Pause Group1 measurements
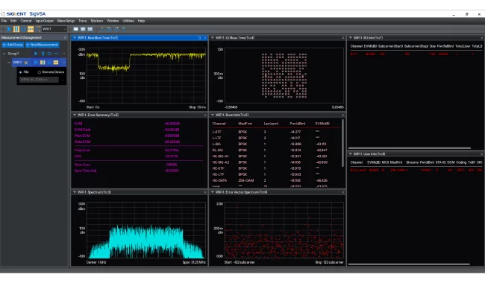485x283 pixels. pos(43,54)
